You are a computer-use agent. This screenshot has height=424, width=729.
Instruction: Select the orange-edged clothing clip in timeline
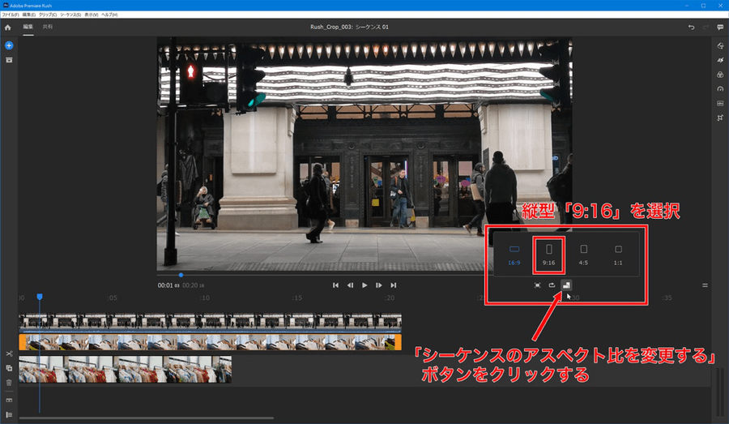pos(210,342)
